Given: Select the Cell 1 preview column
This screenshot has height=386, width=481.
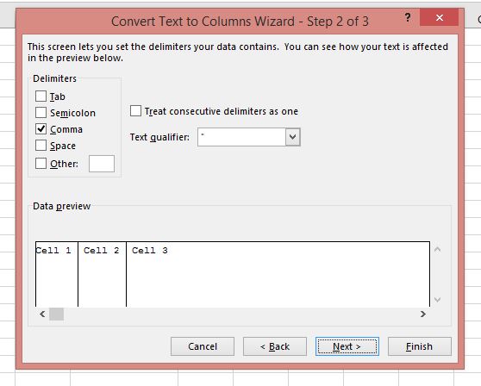Looking at the screenshot, I should 57,274.
